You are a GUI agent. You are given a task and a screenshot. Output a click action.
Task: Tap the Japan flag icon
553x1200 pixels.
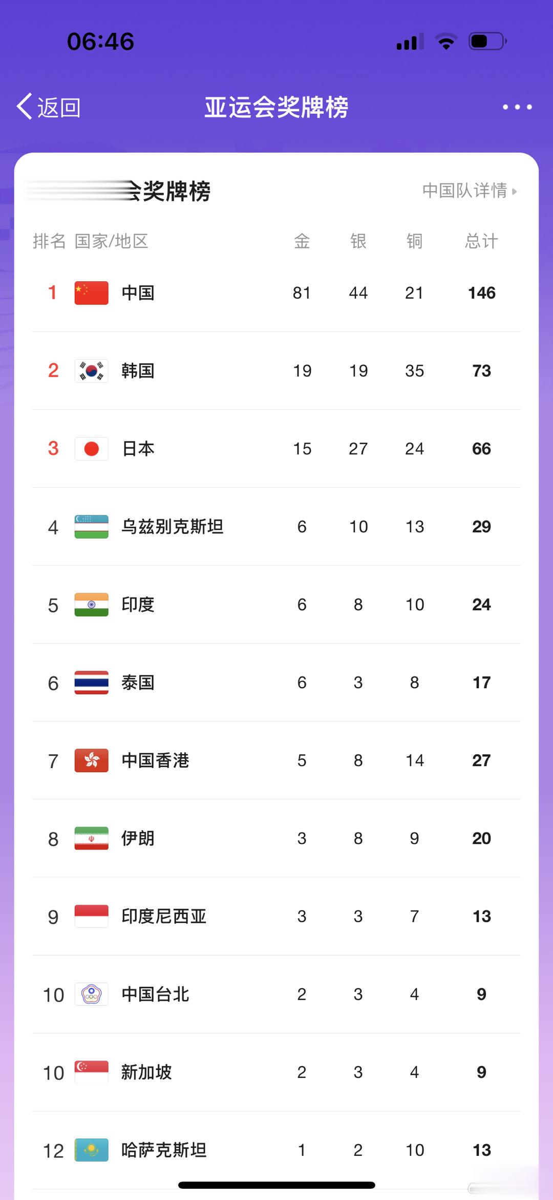point(91,448)
